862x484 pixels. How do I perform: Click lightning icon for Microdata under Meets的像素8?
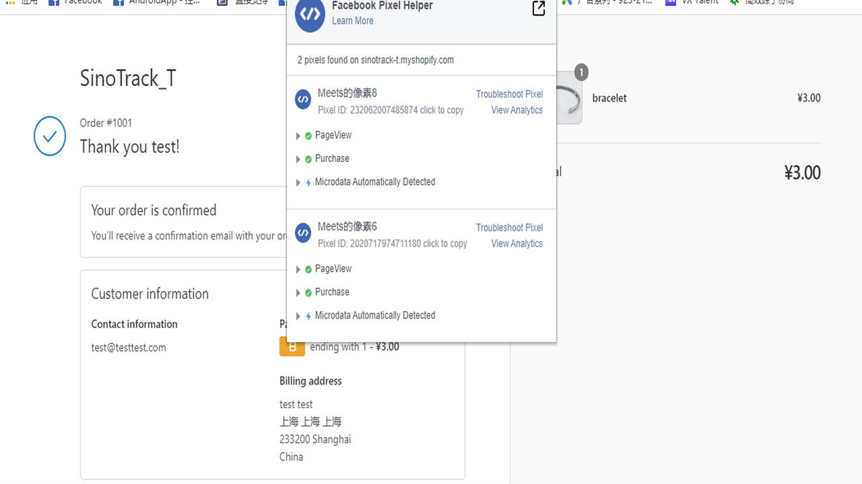click(308, 183)
